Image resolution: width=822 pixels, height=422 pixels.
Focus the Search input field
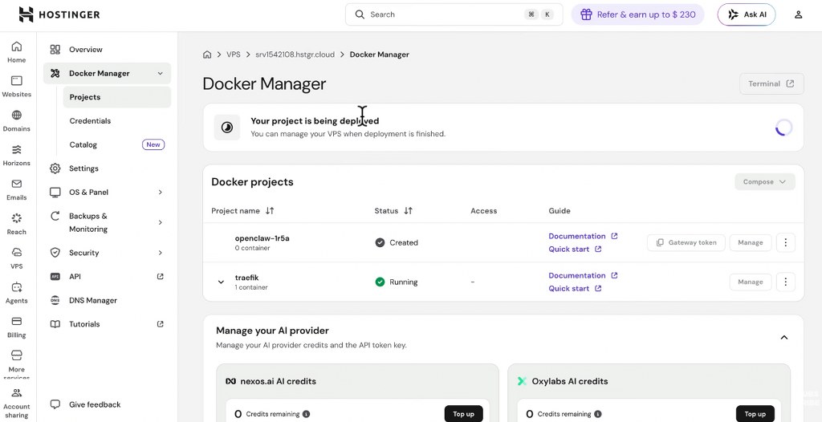tap(454, 14)
